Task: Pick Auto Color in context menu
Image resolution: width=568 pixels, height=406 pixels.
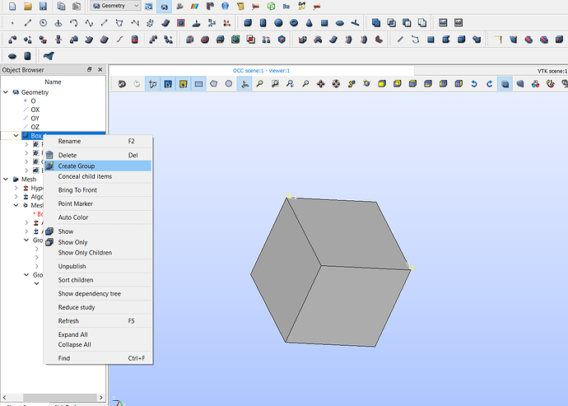Action: point(72,217)
